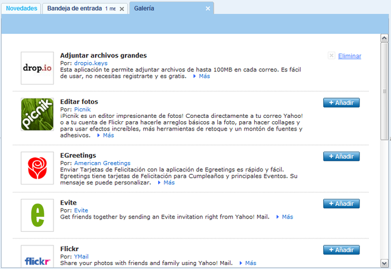Add the Flickr application
The image size is (391, 269).
(x=342, y=250)
